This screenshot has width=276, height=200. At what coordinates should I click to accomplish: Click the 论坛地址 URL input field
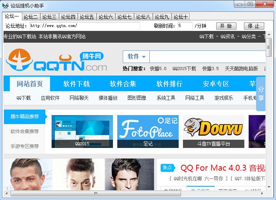(x=84, y=26)
